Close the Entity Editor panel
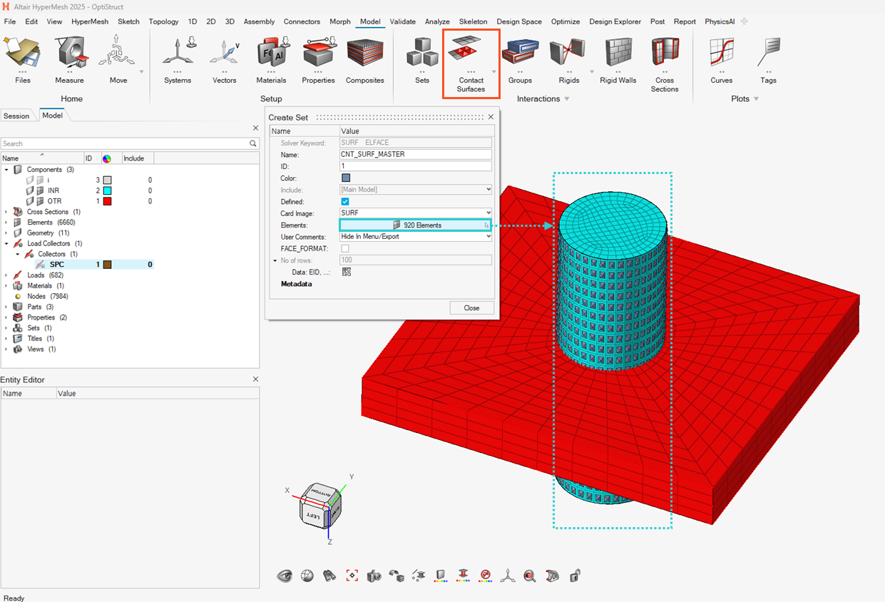This screenshot has width=885, height=602. (x=255, y=379)
